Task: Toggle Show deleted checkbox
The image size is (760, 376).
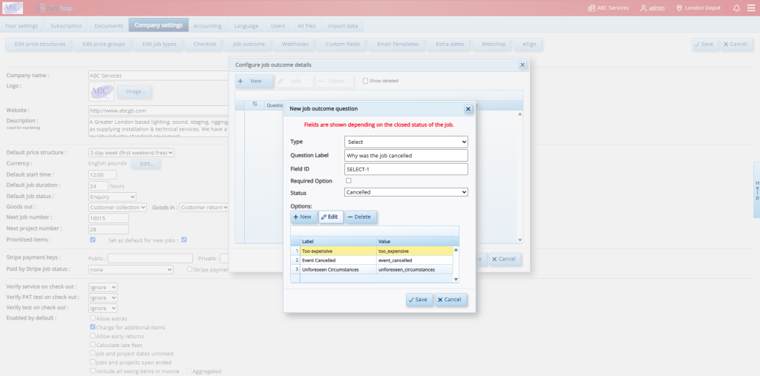Action: (x=365, y=81)
